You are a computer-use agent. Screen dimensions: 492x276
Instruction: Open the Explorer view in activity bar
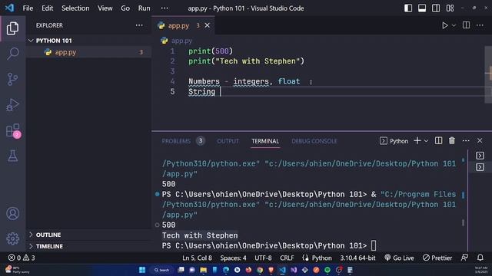point(12,28)
